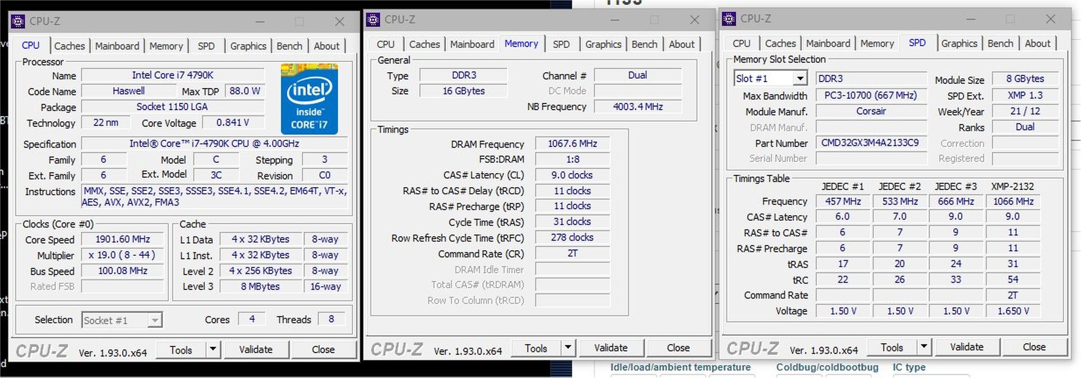Click the Level 3 cache value 8 MBytes
This screenshot has width=1081, height=378.
click(x=260, y=287)
